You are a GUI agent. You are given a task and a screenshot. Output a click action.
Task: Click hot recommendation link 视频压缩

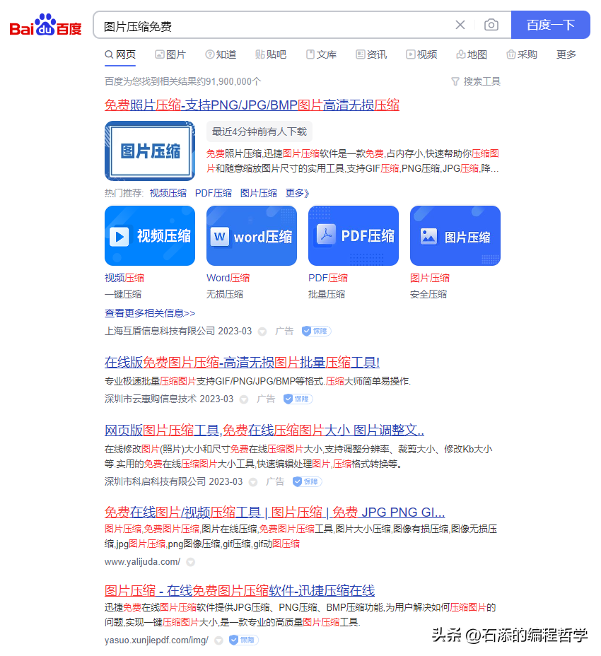pyautogui.click(x=168, y=193)
